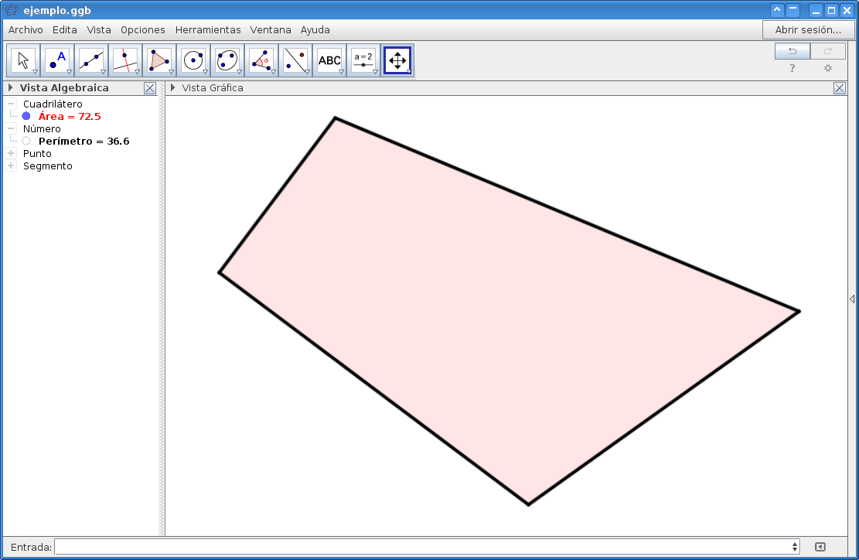859x560 pixels.
Task: Select the Move arrow pointer tool
Action: (23, 60)
